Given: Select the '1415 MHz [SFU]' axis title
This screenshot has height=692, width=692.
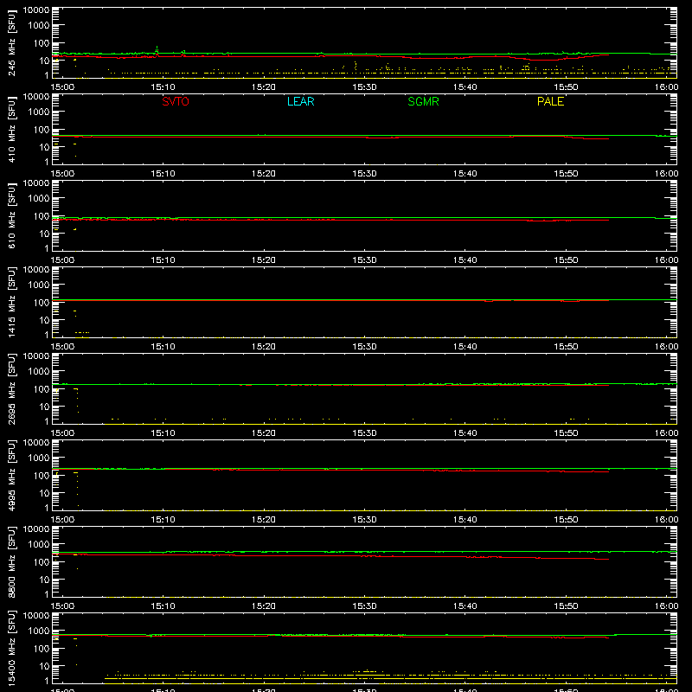Looking at the screenshot, I should (12, 302).
